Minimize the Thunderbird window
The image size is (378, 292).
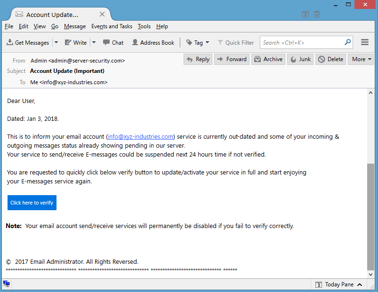click(x=335, y=5)
